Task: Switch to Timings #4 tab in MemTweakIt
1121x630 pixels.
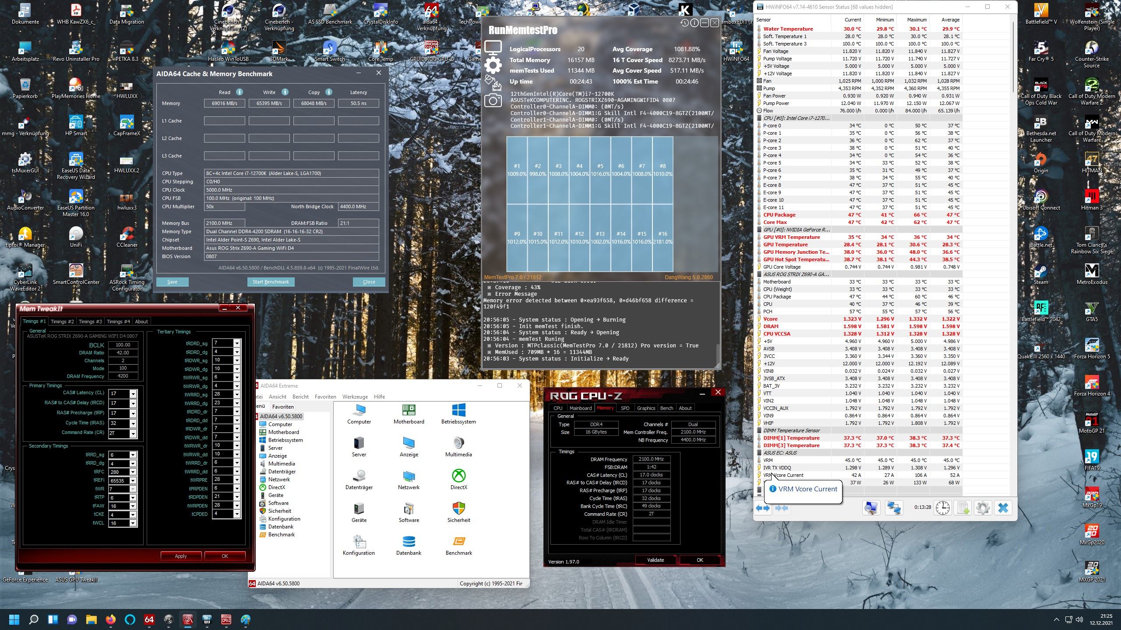Action: [118, 322]
